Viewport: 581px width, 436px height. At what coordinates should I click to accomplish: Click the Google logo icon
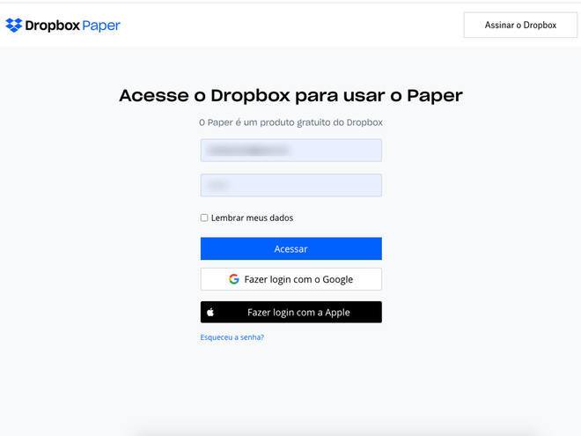pos(234,279)
